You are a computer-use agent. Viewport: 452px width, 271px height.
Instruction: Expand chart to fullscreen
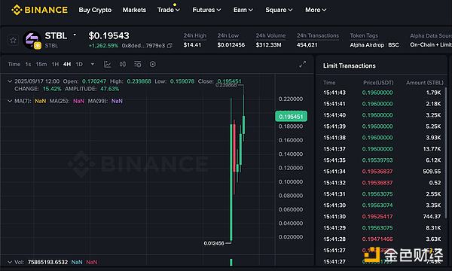coord(302,64)
